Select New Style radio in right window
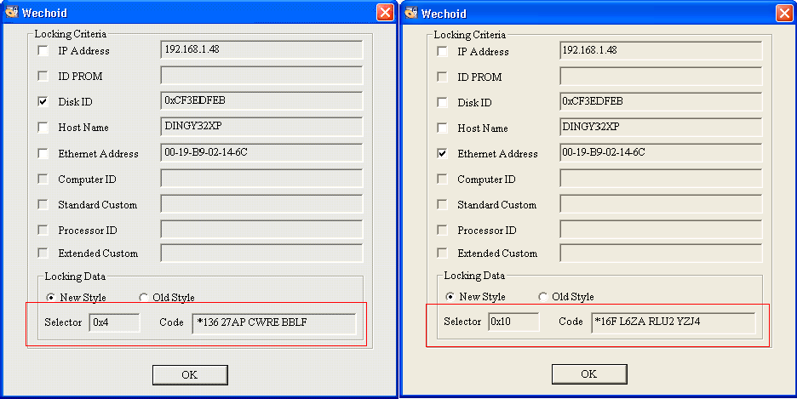Viewport: 797px width, 399px height. pos(450,296)
